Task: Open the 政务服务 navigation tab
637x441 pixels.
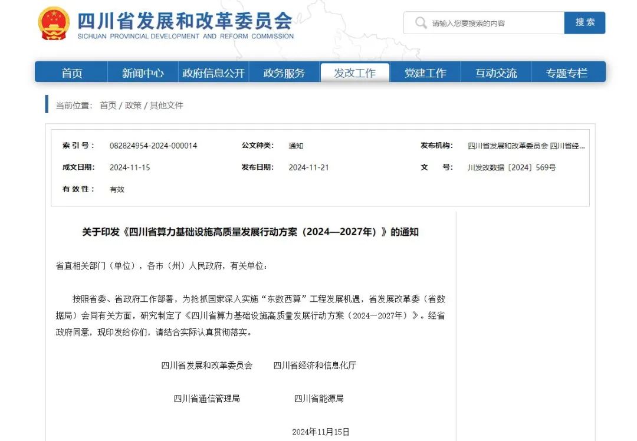Action: (x=284, y=73)
